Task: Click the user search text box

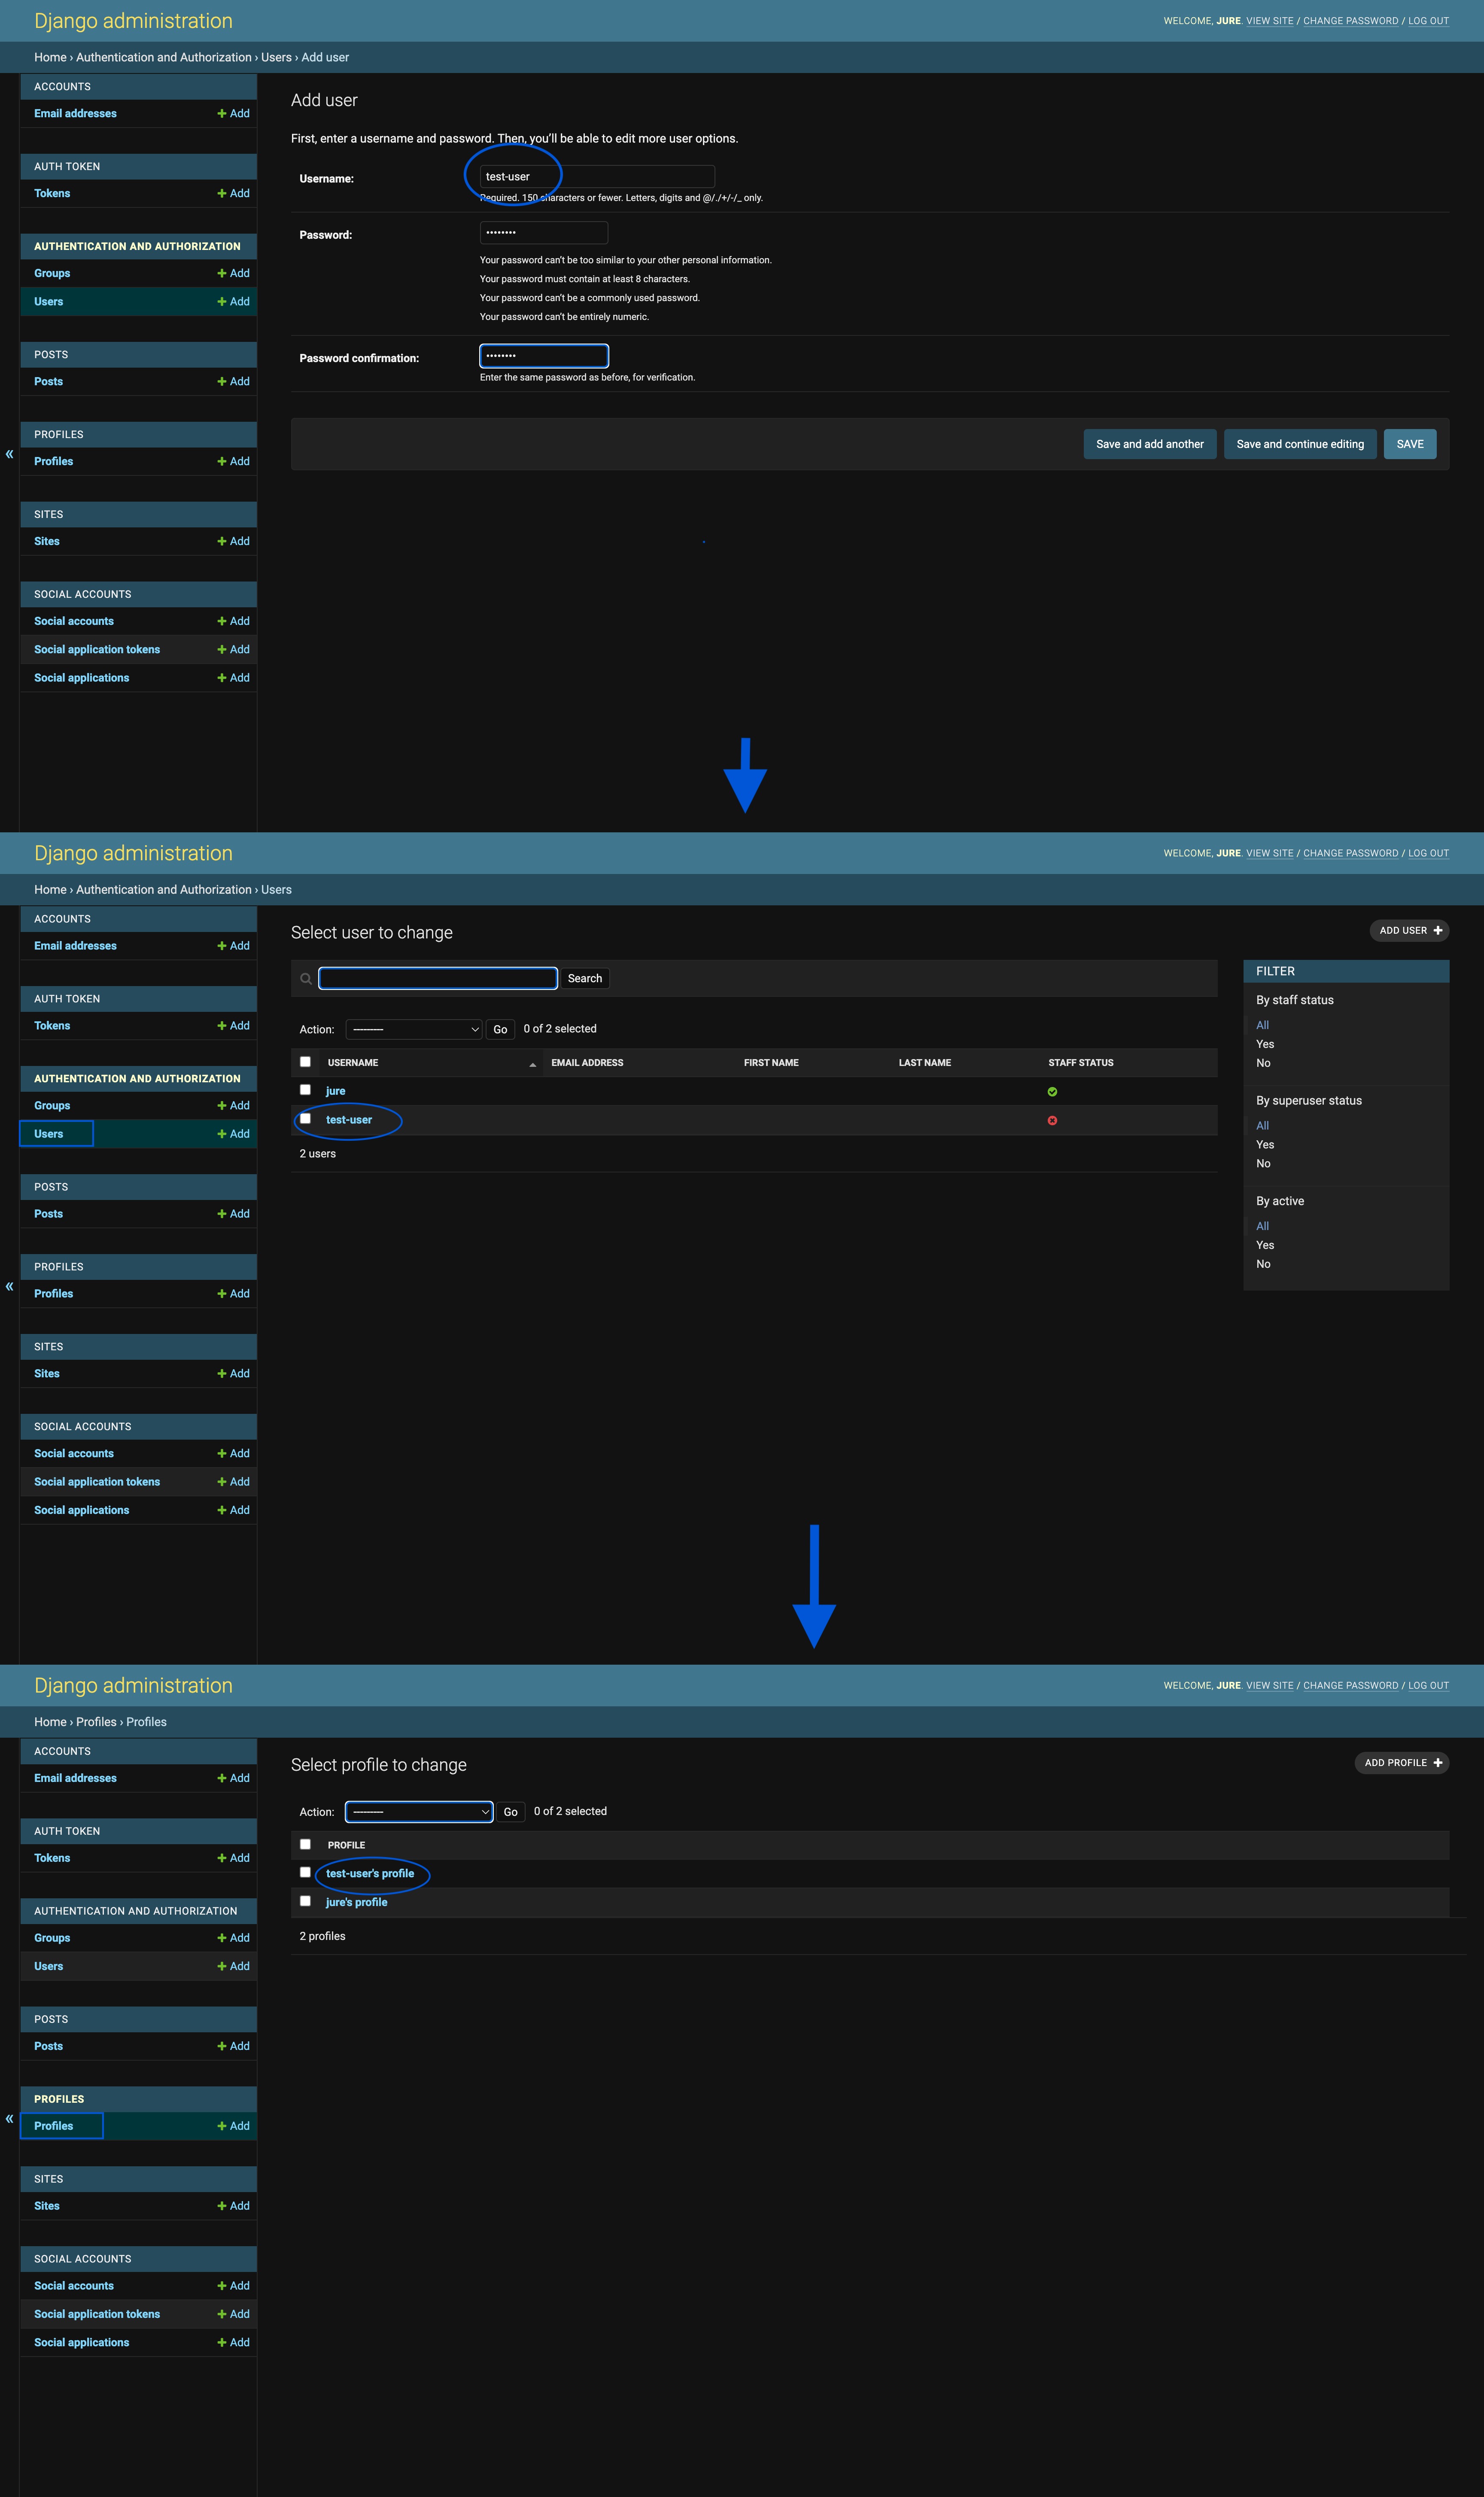Action: point(438,979)
